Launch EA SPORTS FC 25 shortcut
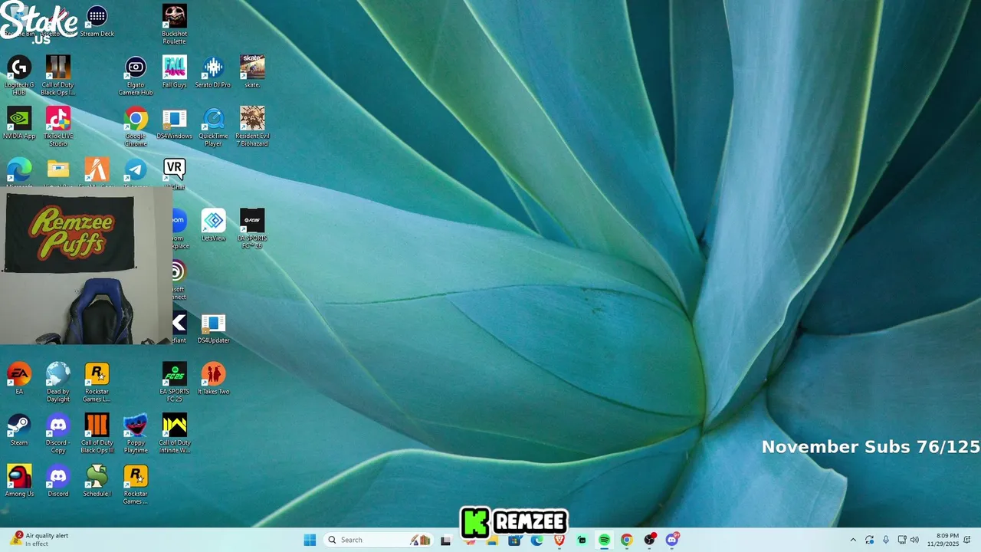Image resolution: width=981 pixels, height=552 pixels. tap(174, 383)
